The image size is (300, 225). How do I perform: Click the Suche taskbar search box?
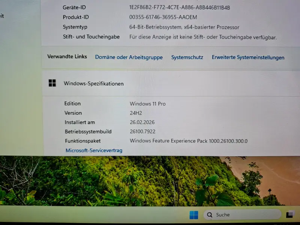[242, 214]
